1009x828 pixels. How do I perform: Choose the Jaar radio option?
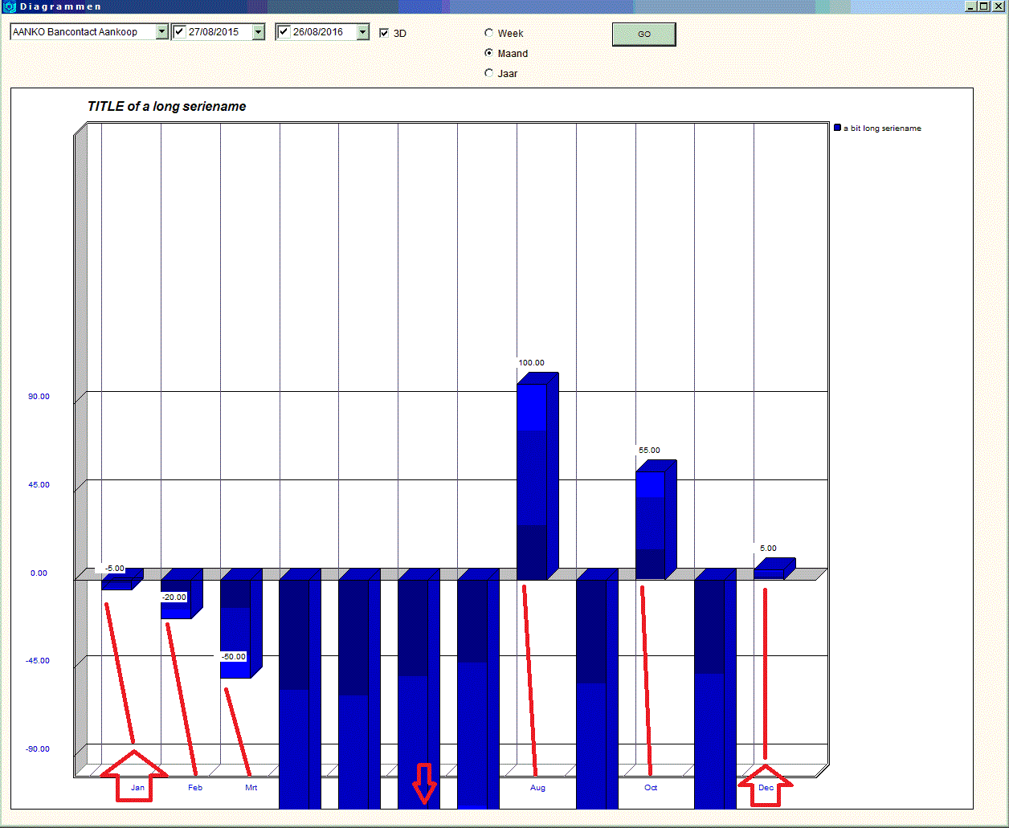488,73
